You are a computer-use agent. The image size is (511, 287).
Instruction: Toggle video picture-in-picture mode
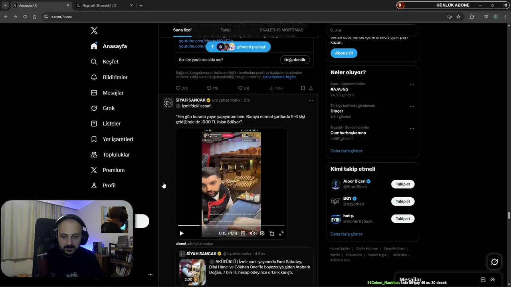coord(272,234)
